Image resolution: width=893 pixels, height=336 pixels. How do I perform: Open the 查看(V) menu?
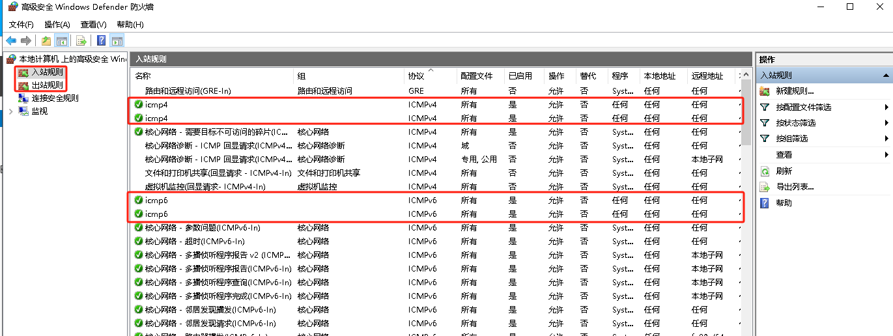click(93, 25)
